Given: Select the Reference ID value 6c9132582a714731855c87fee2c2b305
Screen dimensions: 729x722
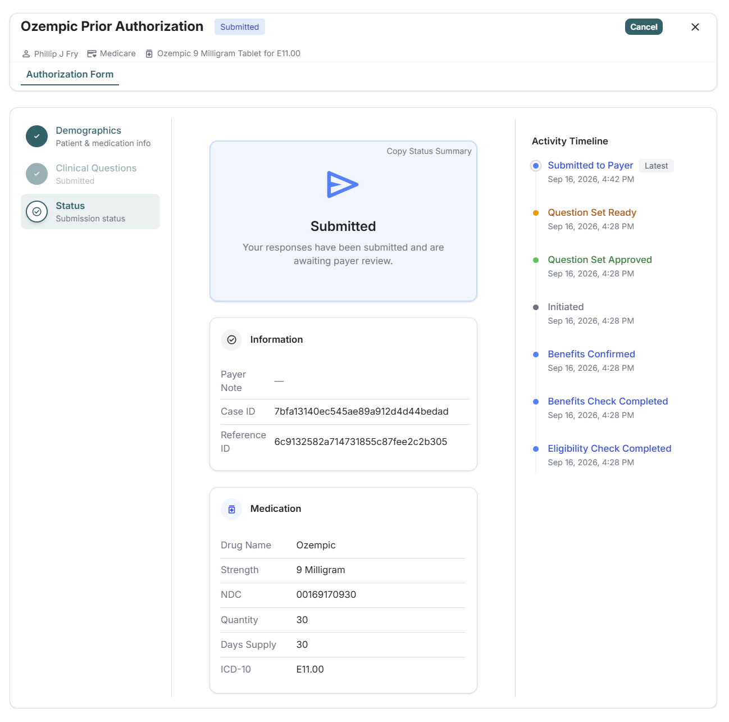Looking at the screenshot, I should pyautogui.click(x=361, y=442).
